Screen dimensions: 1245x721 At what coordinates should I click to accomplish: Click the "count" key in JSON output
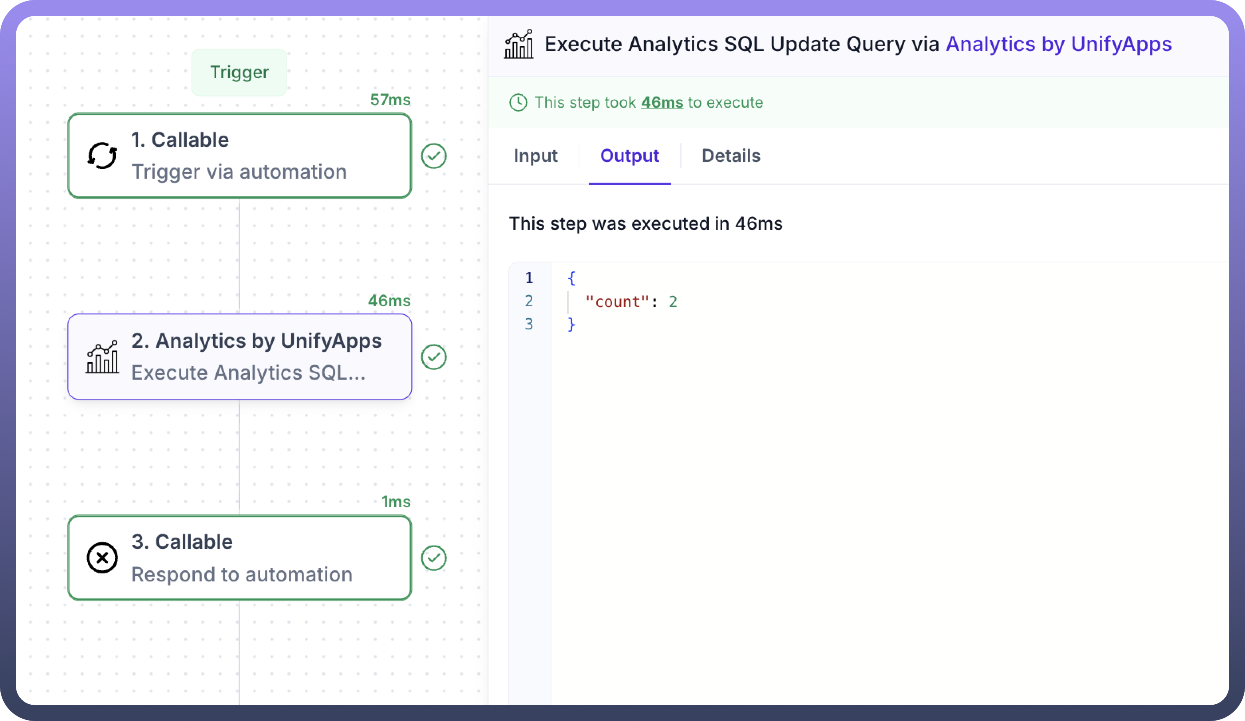tap(617, 302)
